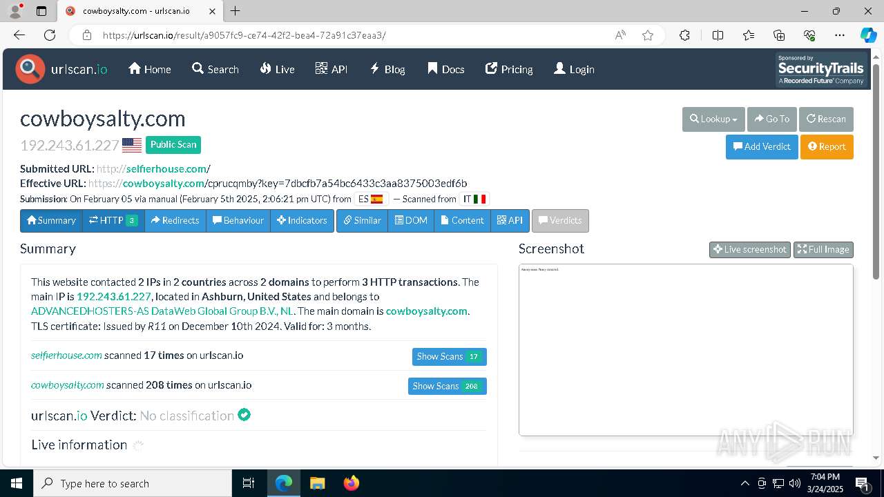Image resolution: width=884 pixels, height=497 pixels.
Task: Click the 192.243.61.227 IP link in summary
Action: pos(114,296)
